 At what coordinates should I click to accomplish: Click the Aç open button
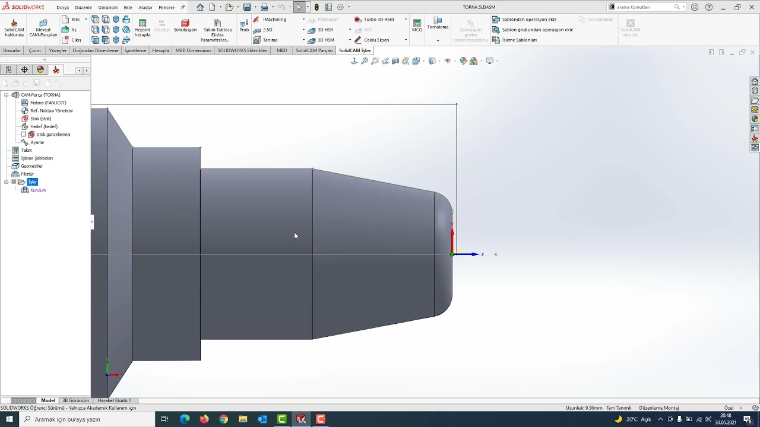click(69, 30)
